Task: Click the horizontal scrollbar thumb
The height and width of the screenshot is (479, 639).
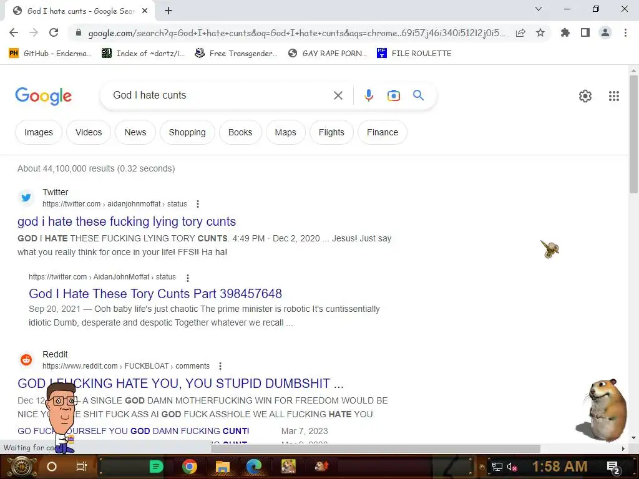Action: 376,448
